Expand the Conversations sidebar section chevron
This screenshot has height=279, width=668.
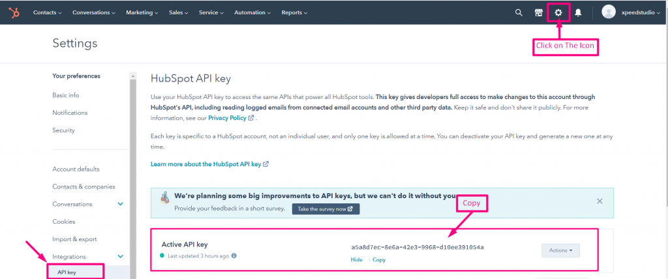[121, 204]
